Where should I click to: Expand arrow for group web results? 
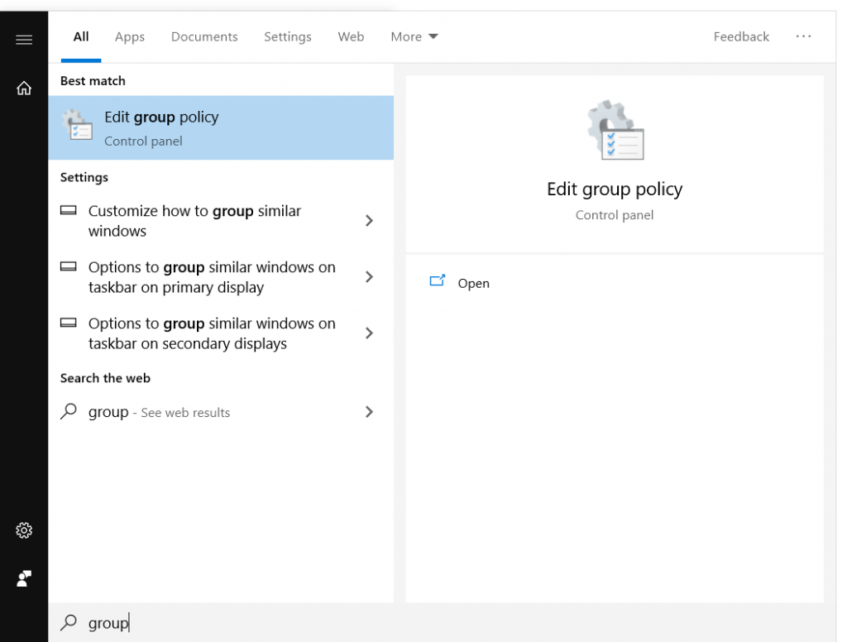[369, 412]
